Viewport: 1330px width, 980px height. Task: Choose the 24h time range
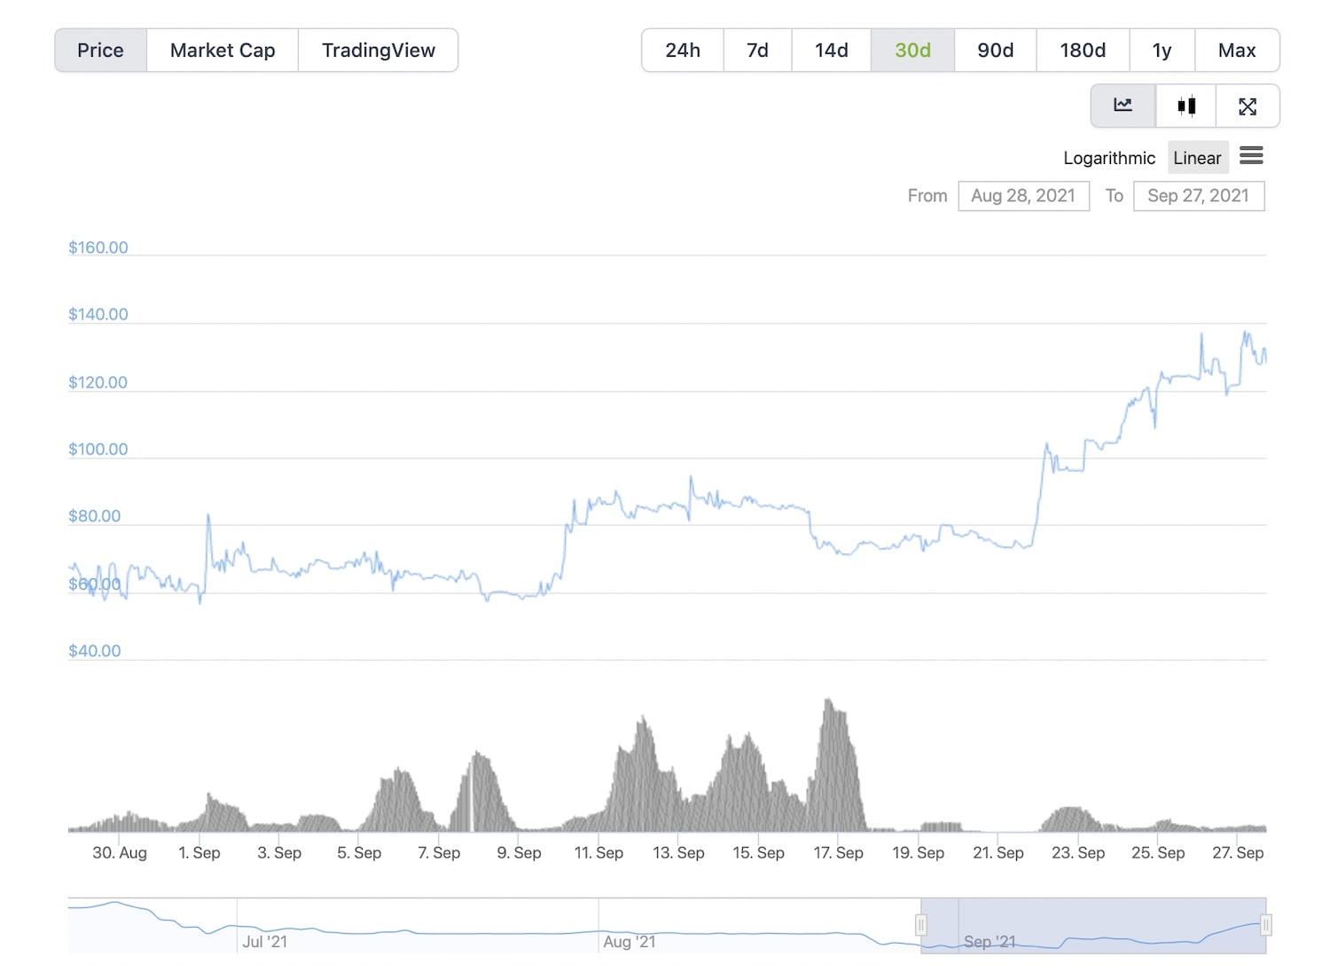click(x=683, y=50)
